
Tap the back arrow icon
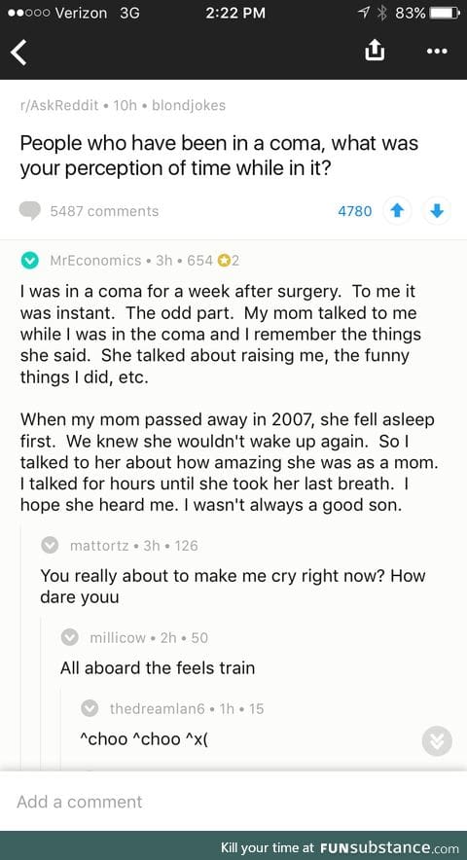(x=18, y=54)
